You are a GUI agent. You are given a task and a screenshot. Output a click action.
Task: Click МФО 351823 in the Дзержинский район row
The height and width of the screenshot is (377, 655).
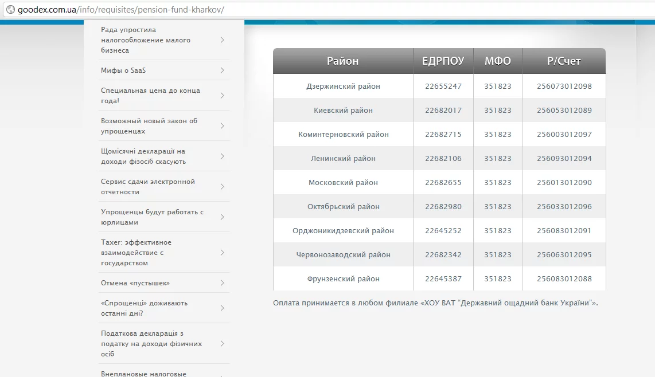pyautogui.click(x=497, y=87)
